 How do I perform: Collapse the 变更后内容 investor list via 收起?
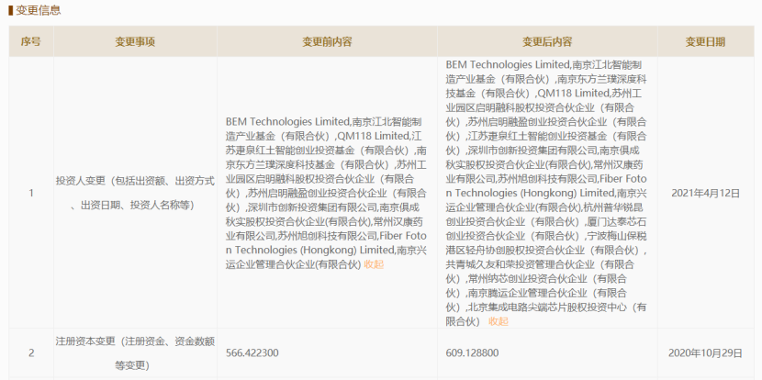click(x=499, y=321)
